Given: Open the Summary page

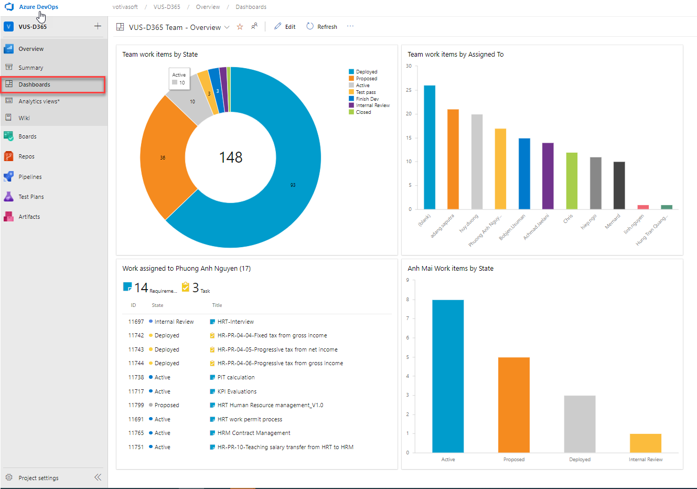Looking at the screenshot, I should (x=30, y=68).
